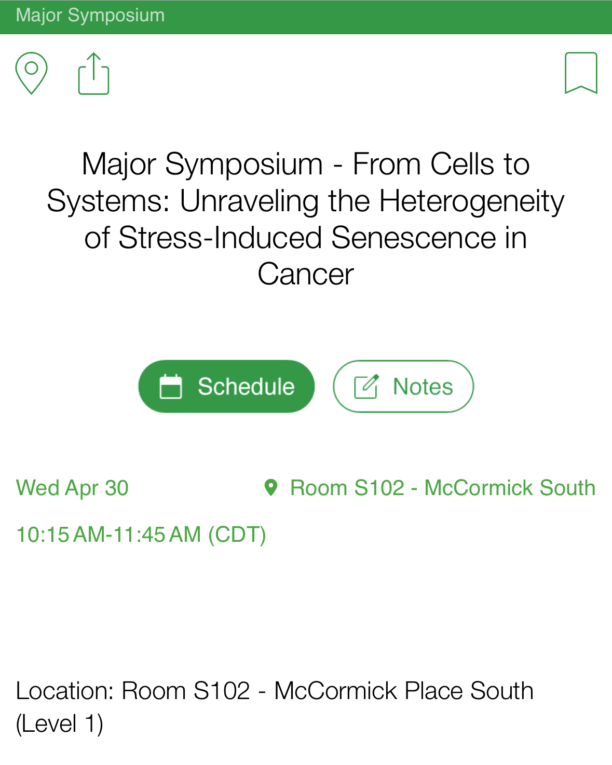Open Room S102 - McCormick South link
The height and width of the screenshot is (765, 612).
click(x=442, y=488)
